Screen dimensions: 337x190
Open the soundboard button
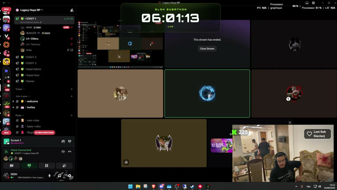(x=64, y=166)
